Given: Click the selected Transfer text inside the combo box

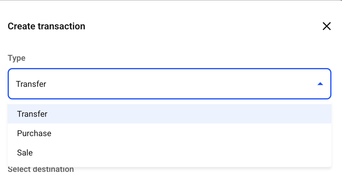Looking at the screenshot, I should [31, 84].
